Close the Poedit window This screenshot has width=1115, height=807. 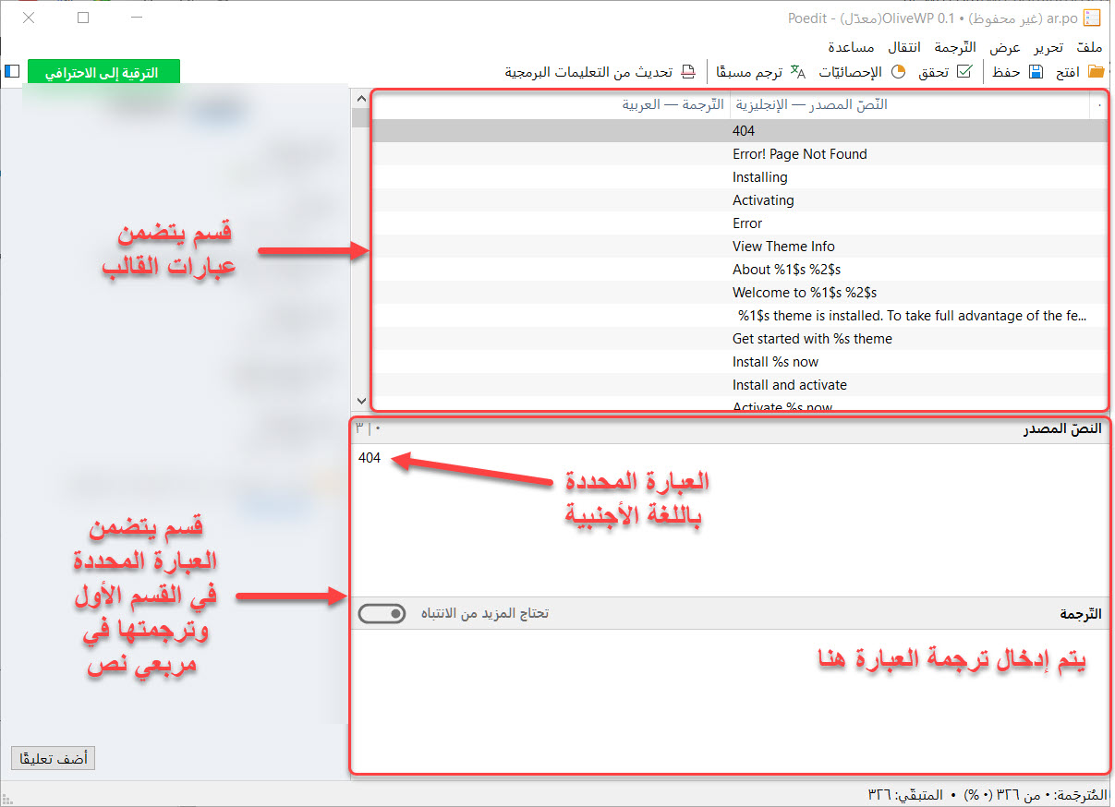[30, 18]
